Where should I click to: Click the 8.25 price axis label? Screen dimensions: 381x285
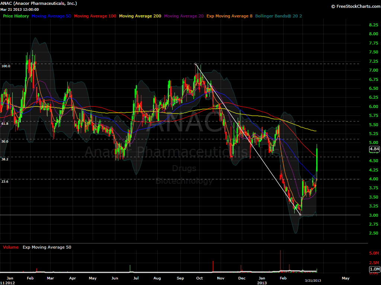[x=374, y=25]
